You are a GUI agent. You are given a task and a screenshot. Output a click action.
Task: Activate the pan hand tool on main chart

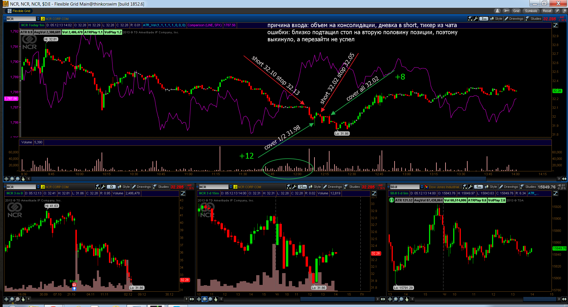23,179
